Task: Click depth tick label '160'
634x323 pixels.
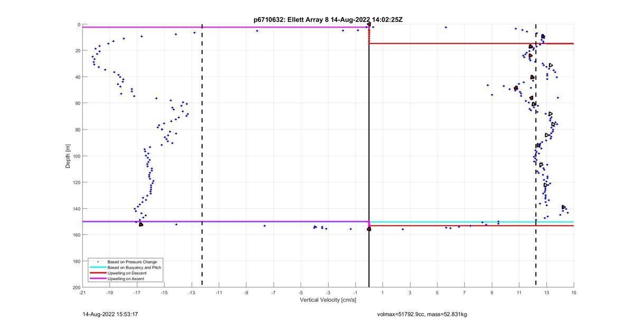Action: (x=76, y=235)
